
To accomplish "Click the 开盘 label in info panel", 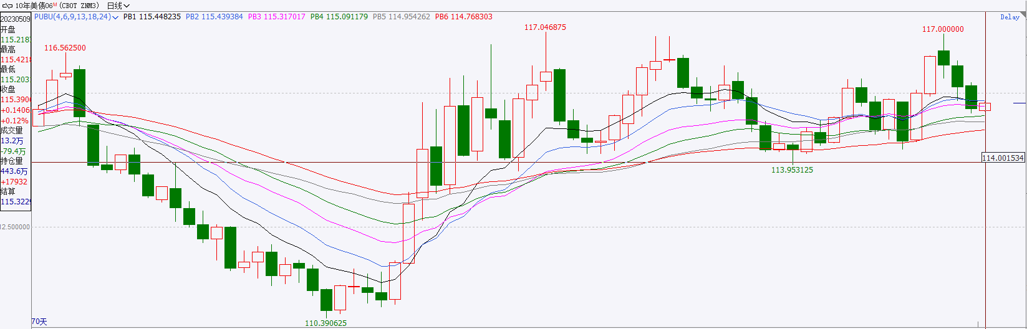I will tap(8, 29).
